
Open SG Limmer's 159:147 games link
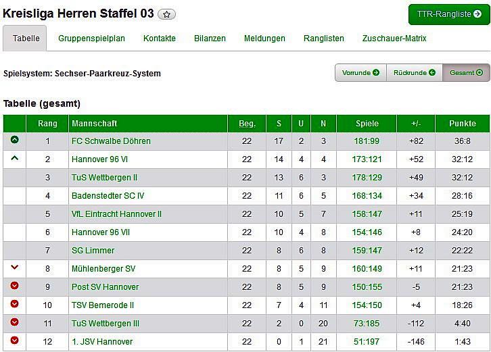(x=367, y=250)
